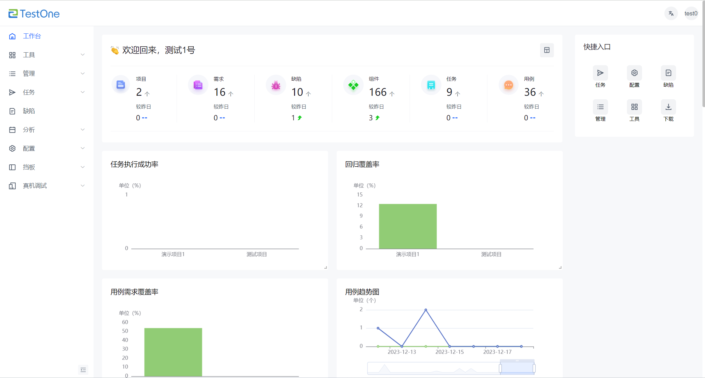Image resolution: width=705 pixels, height=378 pixels.
Task: Click the language translation icon
Action: pyautogui.click(x=671, y=14)
